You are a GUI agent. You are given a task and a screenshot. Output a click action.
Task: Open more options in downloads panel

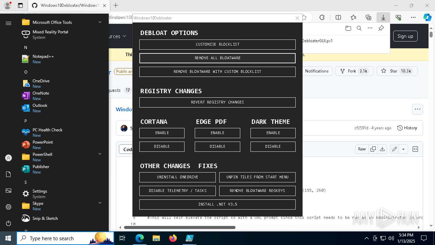pos(370,28)
